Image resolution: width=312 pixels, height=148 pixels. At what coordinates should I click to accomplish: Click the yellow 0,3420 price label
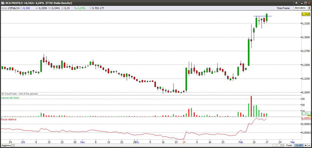[306, 14]
